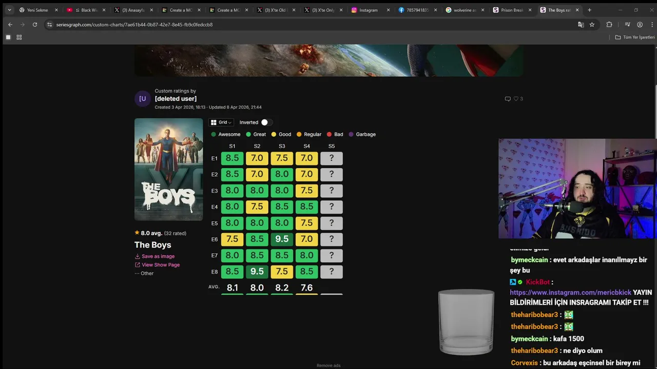
Task: Click the S5 E1 question mark cell
Action: click(x=332, y=158)
